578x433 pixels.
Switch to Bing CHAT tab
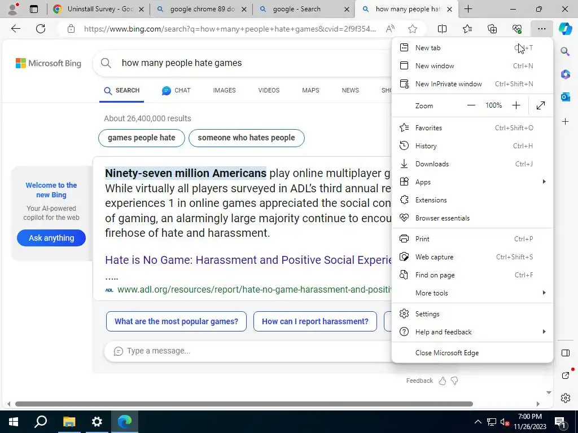tap(176, 91)
